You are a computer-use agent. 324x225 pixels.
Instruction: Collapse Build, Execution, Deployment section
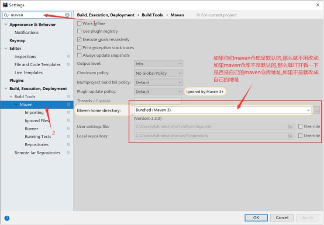6,89
